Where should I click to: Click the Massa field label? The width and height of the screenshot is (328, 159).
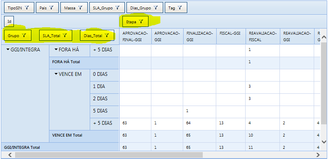[70, 8]
